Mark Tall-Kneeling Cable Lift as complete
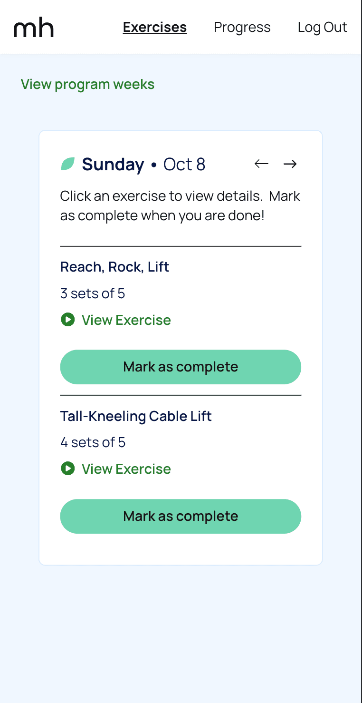362x703 pixels. 181,516
